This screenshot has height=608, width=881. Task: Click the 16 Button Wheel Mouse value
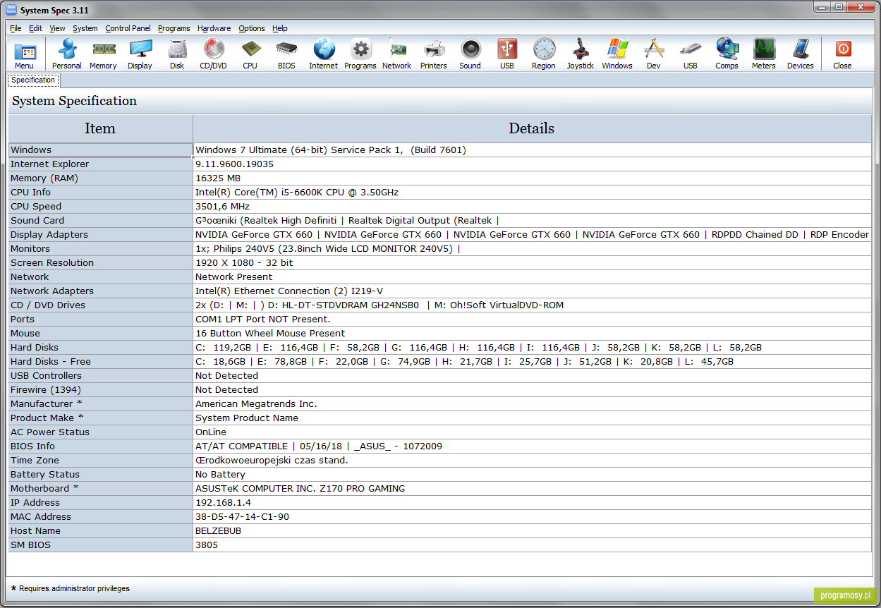click(x=270, y=333)
